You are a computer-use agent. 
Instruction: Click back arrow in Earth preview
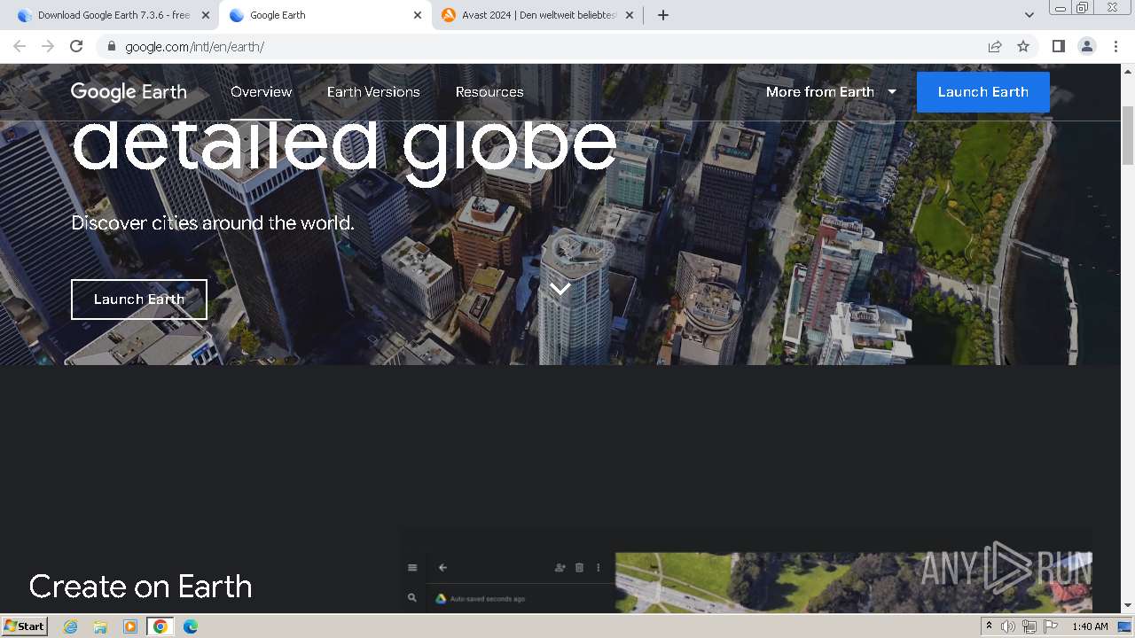coord(442,568)
